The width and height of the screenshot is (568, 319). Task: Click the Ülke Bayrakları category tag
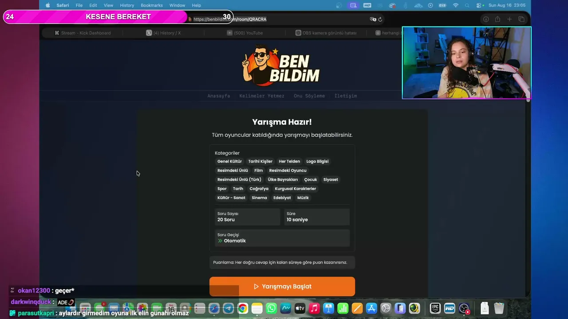[x=283, y=179]
